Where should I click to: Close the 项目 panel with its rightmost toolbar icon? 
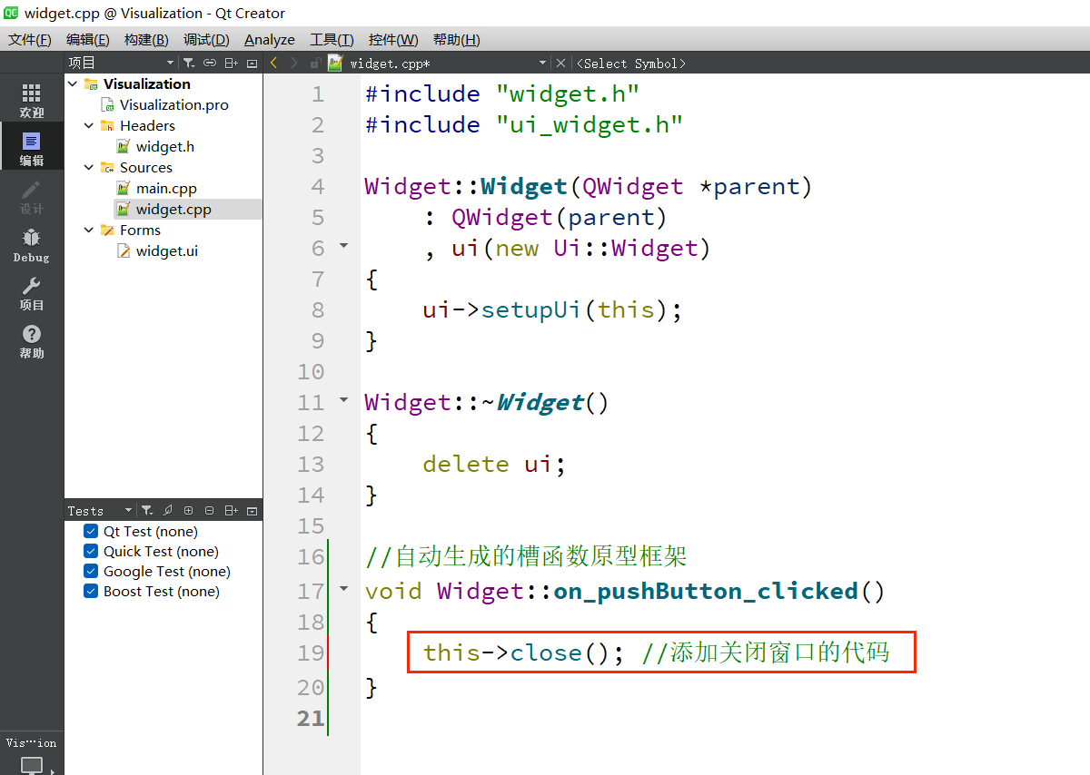[253, 63]
